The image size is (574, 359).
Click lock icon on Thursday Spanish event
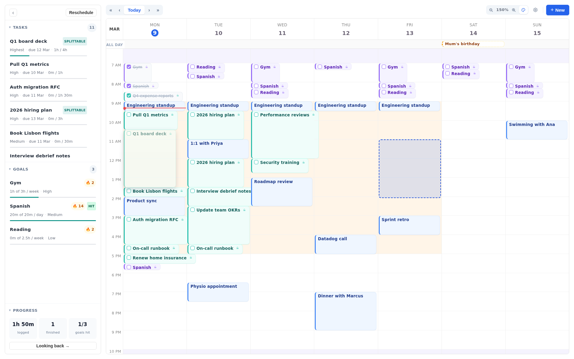346,67
